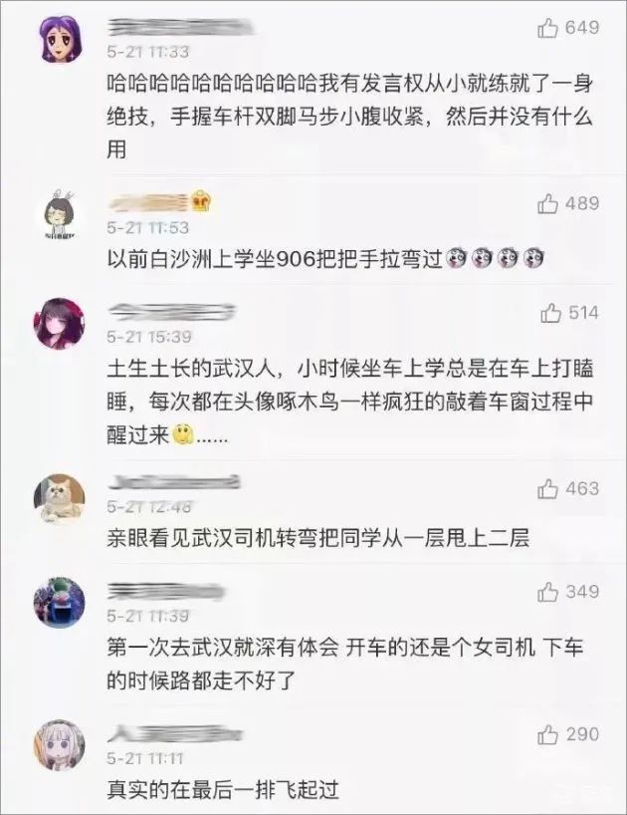Select the comment about flying from back row
The image size is (627, 815).
tap(223, 789)
